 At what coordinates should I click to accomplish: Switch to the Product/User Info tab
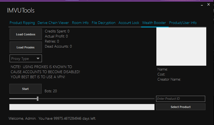click(183, 23)
